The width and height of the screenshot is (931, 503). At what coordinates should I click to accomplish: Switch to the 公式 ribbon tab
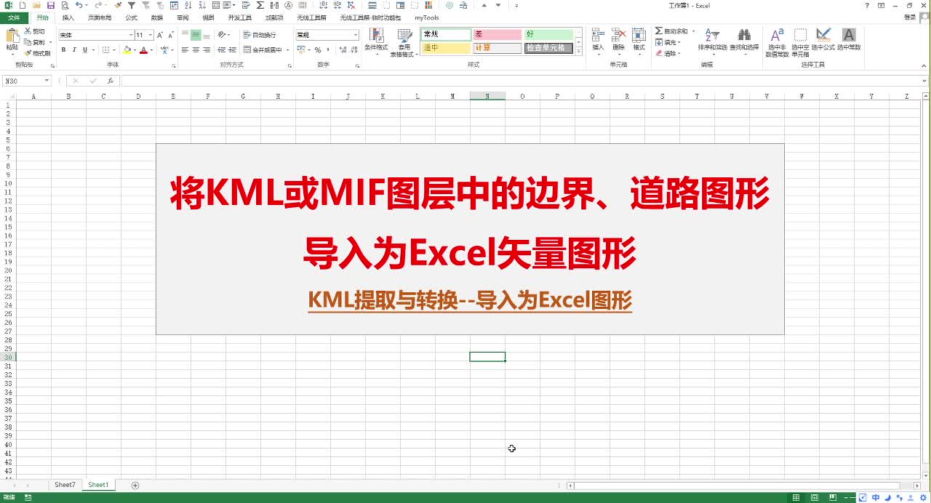pyautogui.click(x=132, y=17)
